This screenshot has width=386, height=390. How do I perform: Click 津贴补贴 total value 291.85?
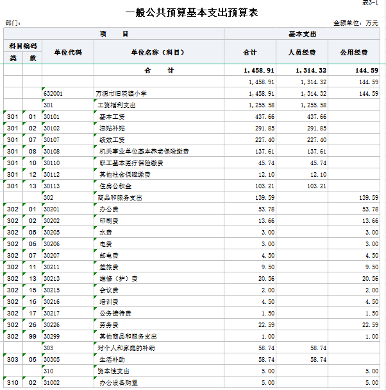point(250,128)
